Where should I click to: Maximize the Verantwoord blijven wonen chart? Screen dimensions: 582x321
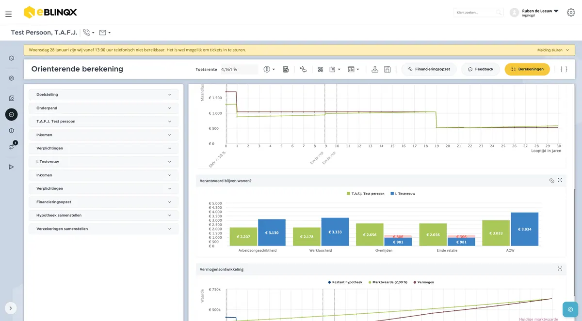(x=560, y=180)
